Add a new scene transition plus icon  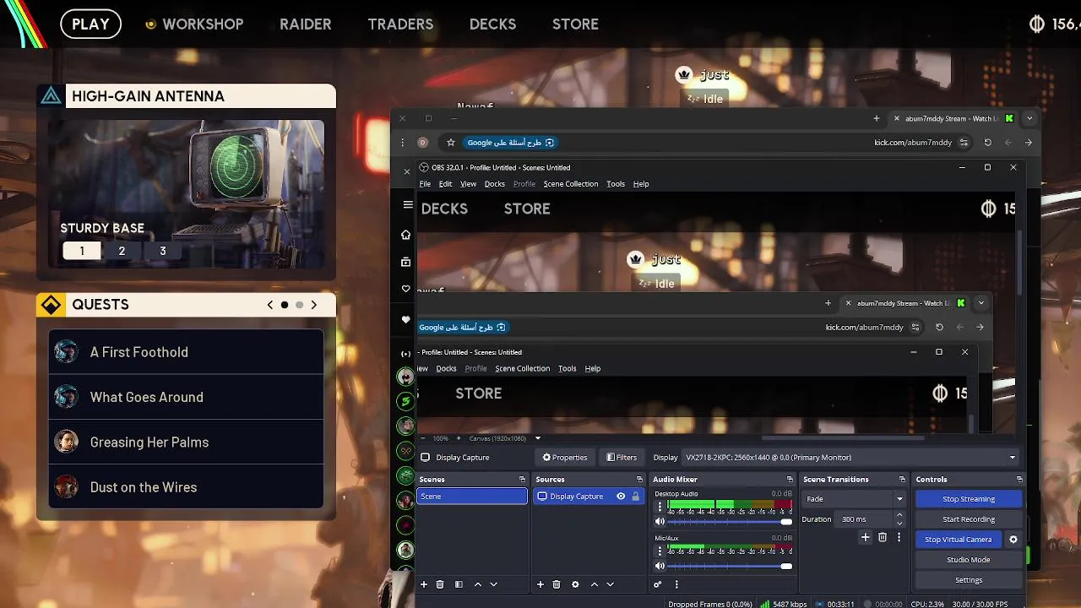coord(865,537)
